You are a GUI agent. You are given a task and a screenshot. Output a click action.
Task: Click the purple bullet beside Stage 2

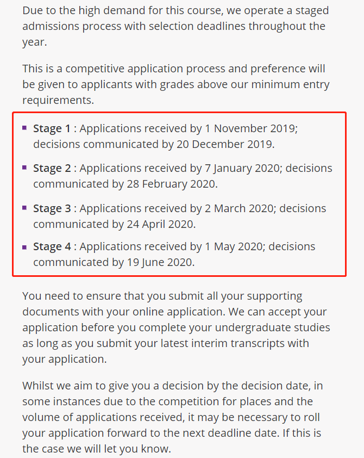[24, 168]
